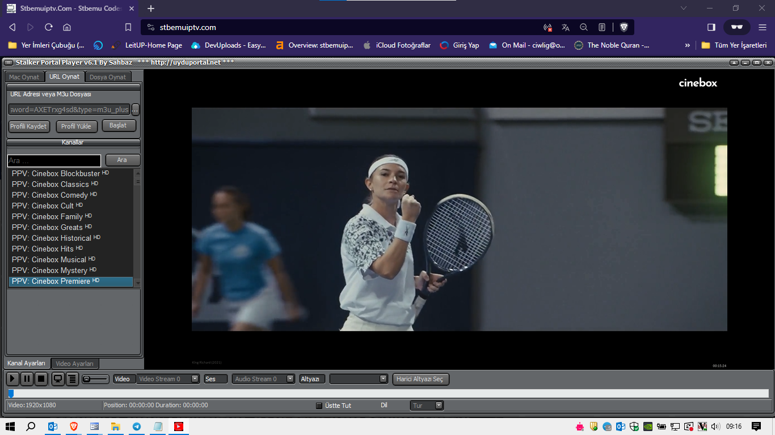Enable the Üstte Tut checkbox
Image resolution: width=775 pixels, height=435 pixels.
[x=319, y=406]
